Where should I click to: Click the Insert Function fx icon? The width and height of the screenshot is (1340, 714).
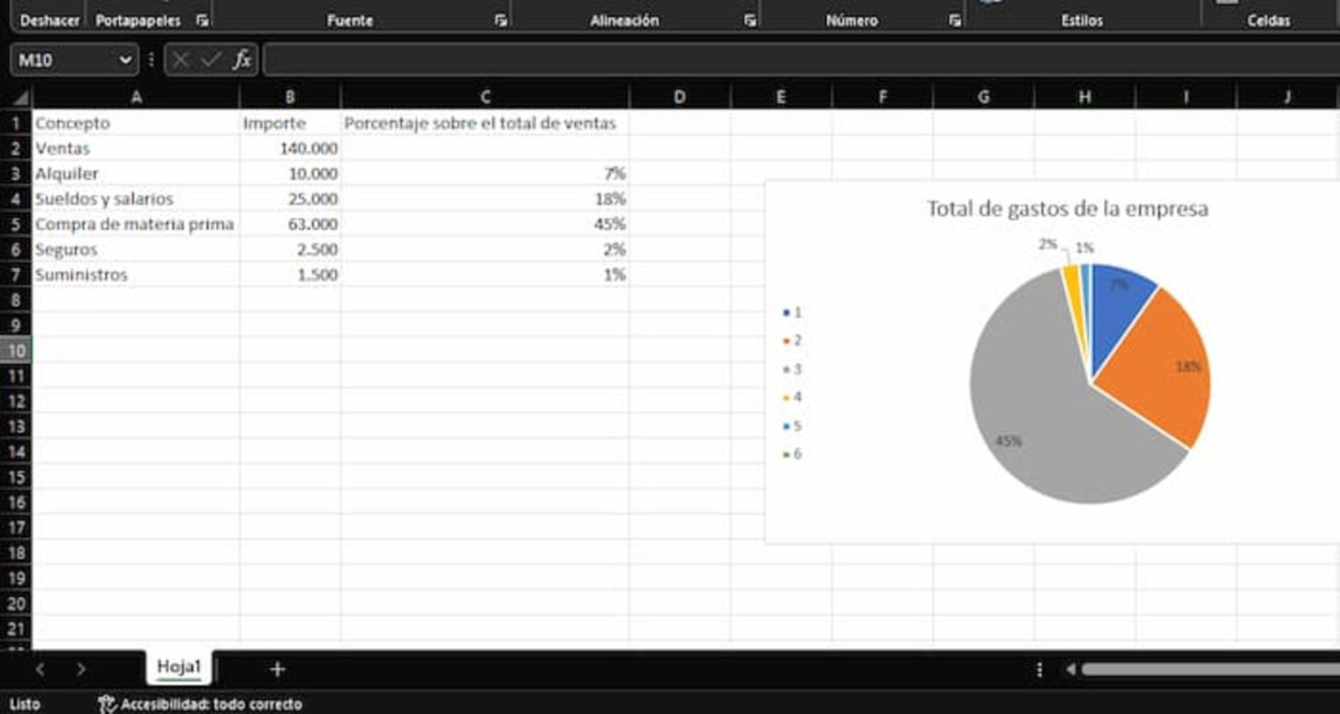242,60
